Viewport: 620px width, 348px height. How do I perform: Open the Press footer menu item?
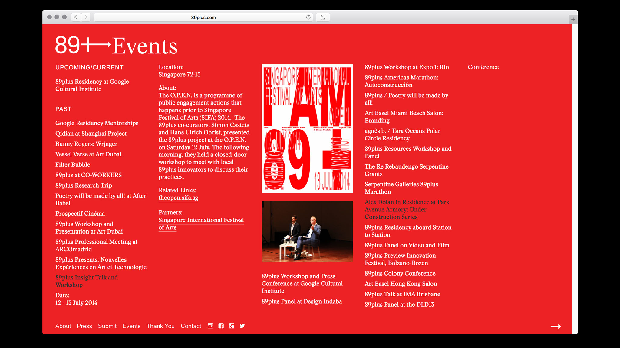click(x=84, y=326)
